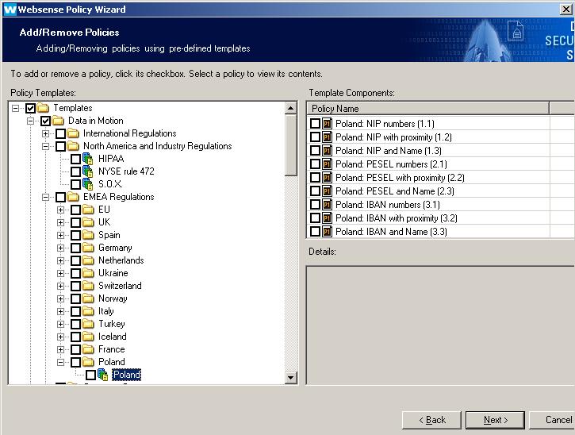Go back with the Back button
This screenshot has width=575, height=435.
[431, 420]
